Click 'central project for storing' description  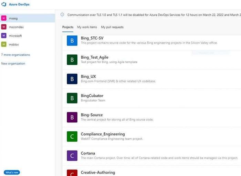[x=117, y=120]
